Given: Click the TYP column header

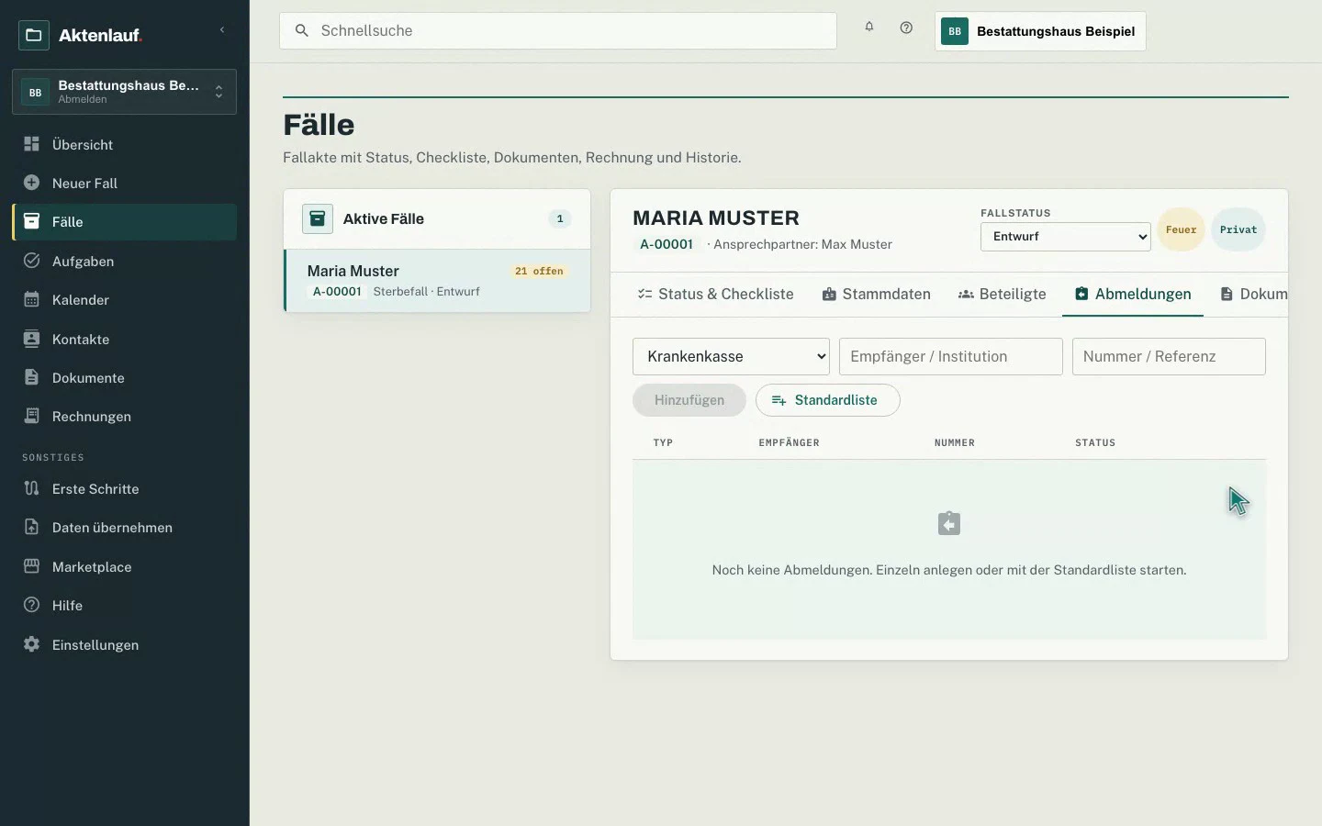Looking at the screenshot, I should (663, 442).
